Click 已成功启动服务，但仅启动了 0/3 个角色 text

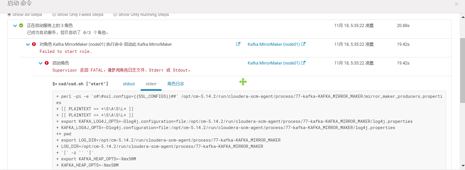(x=68, y=33)
